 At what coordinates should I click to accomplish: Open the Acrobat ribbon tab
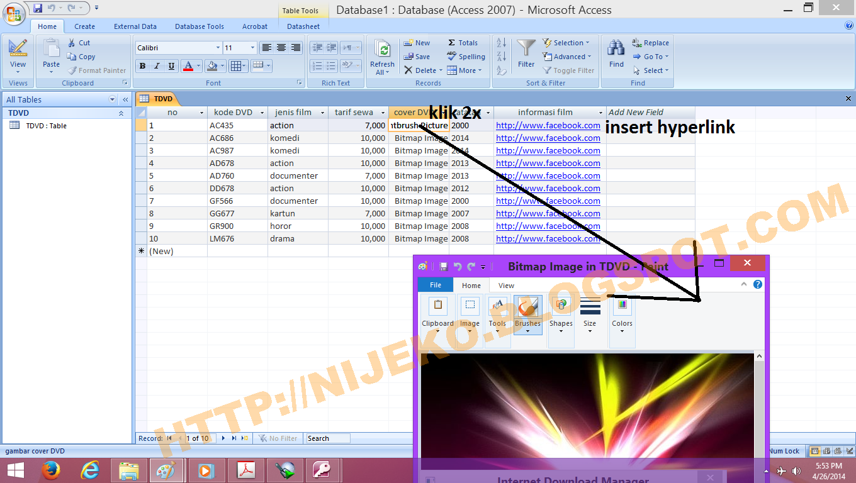[255, 26]
